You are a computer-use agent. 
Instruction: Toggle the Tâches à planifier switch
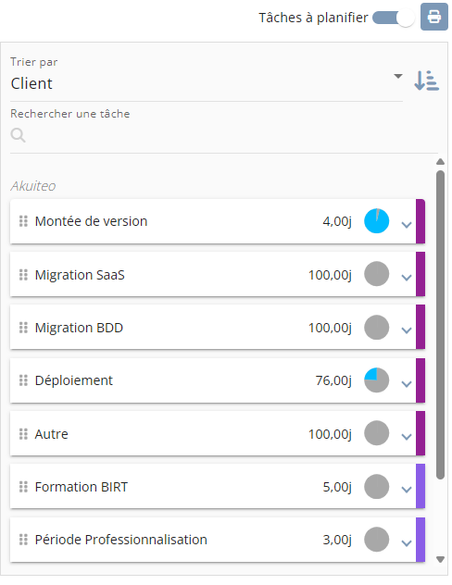point(394,18)
